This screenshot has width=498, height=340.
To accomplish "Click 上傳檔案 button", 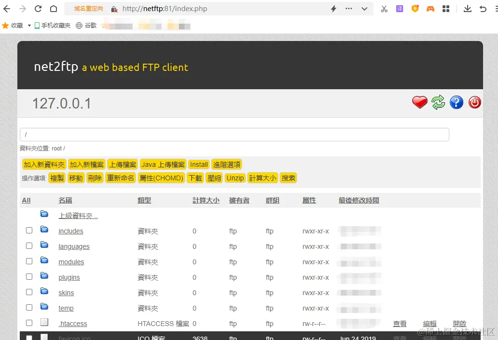I will (x=122, y=164).
